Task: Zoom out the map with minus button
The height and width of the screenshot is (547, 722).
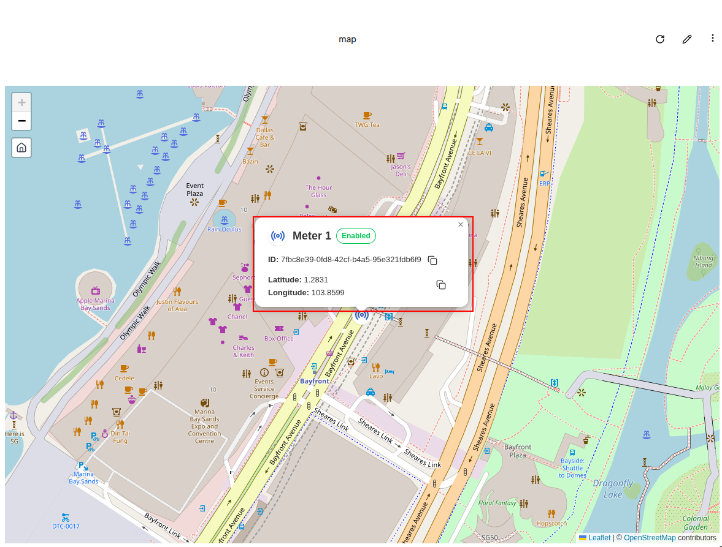Action: coord(21,121)
